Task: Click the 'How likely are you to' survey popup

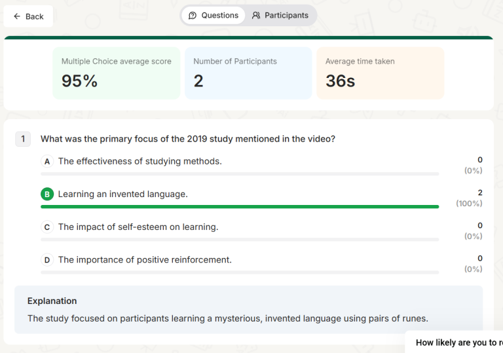Action: [457, 342]
